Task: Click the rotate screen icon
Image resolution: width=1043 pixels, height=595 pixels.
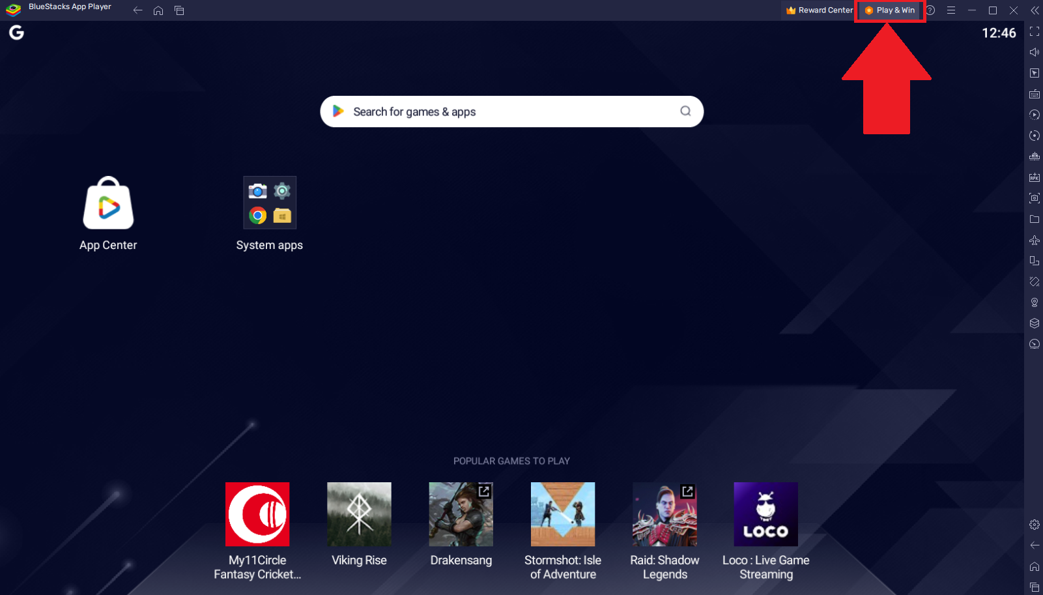Action: pos(1035,261)
